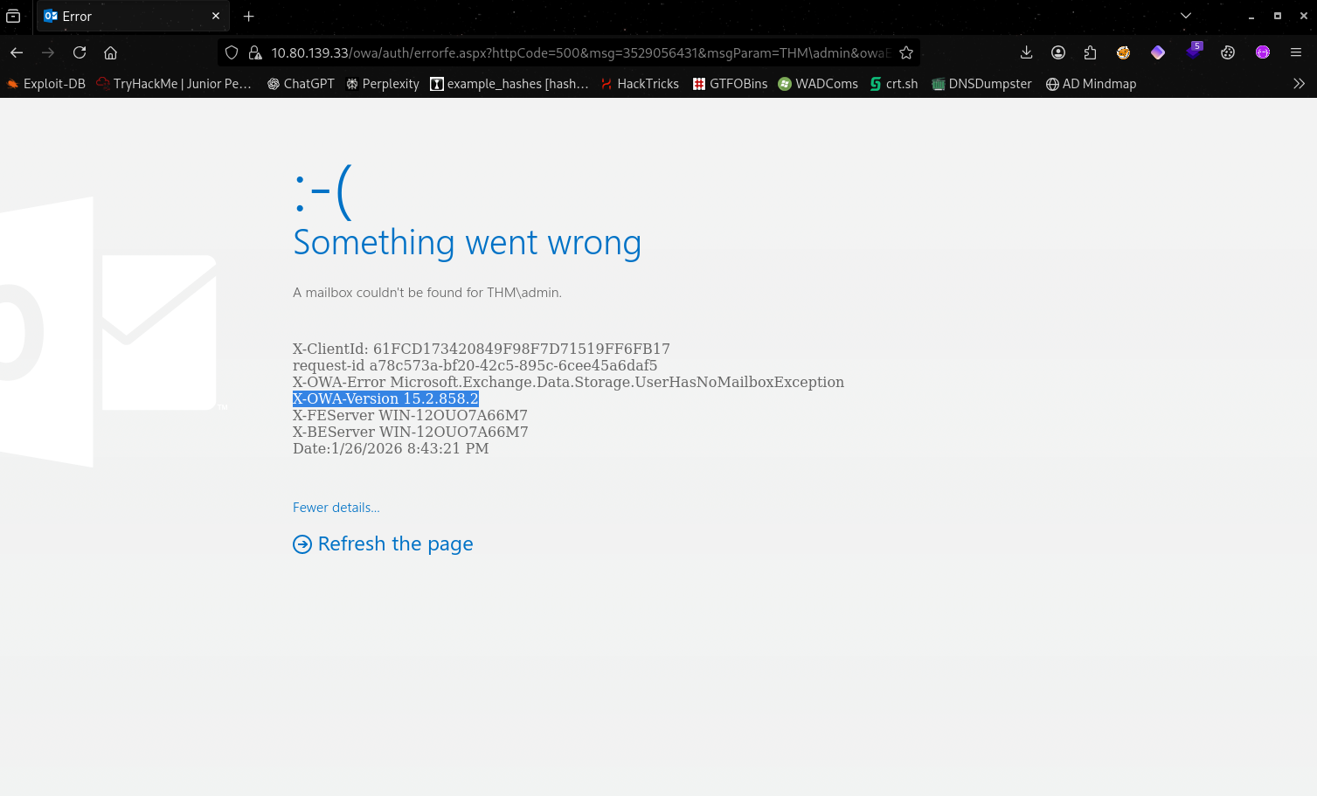
Task: Show more bookmarks with the chevron
Action: [1299, 84]
